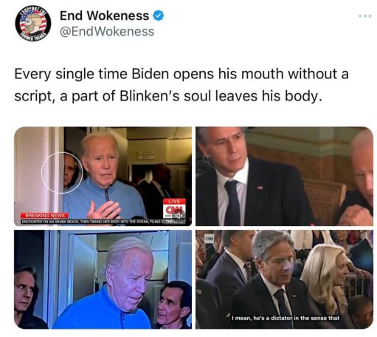Click the tweet text starting "Every single time"
377x337 pixels.
[x=181, y=74]
